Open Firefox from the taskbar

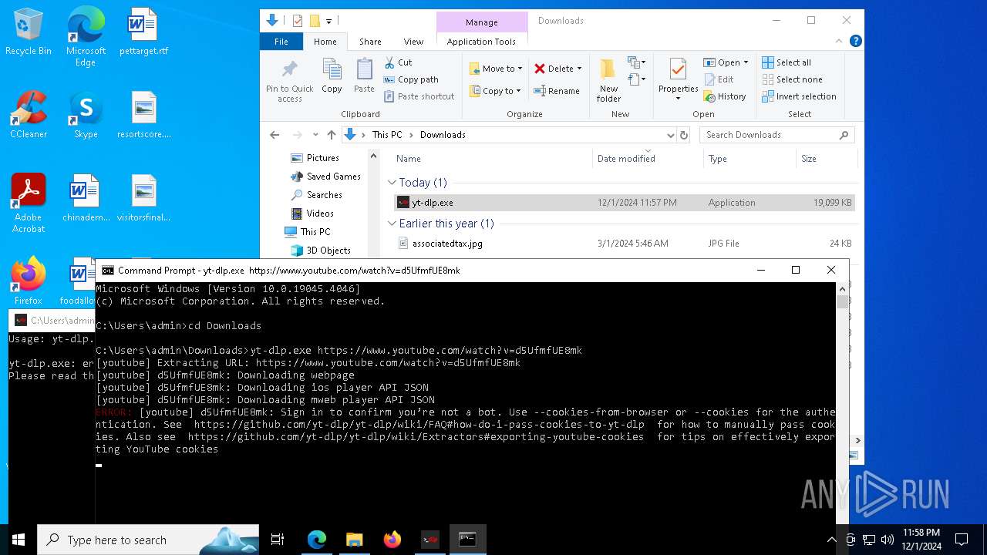click(x=392, y=540)
